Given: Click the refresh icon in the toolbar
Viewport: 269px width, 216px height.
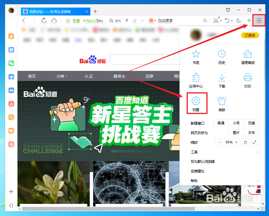Looking at the screenshot, I should pos(44,20).
